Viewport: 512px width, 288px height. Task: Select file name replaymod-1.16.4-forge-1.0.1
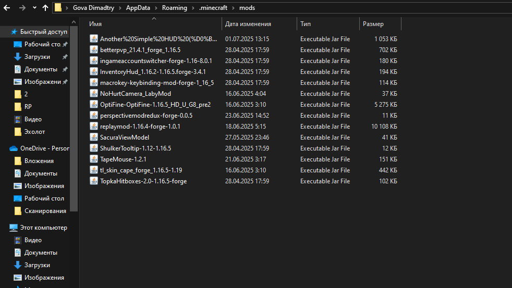click(x=140, y=127)
